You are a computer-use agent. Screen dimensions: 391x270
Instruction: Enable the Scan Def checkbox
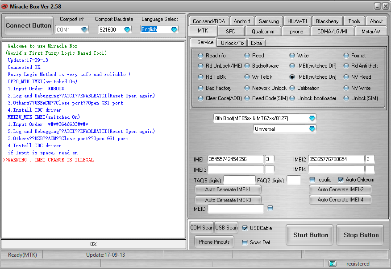coord(245,242)
